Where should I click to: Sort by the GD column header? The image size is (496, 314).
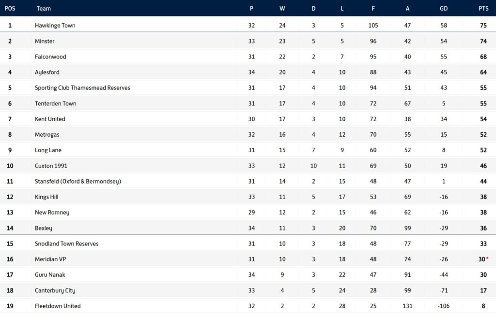(x=444, y=8)
